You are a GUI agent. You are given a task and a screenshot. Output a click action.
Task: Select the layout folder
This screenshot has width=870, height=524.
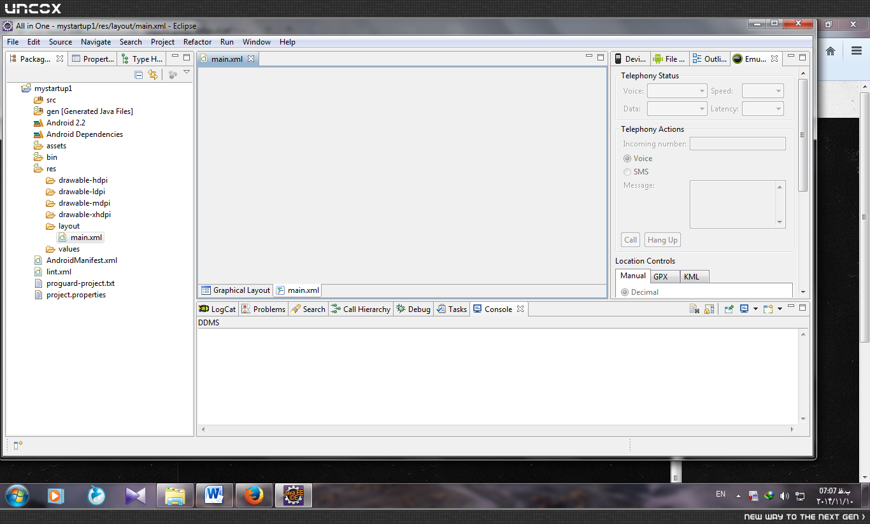(x=63, y=226)
